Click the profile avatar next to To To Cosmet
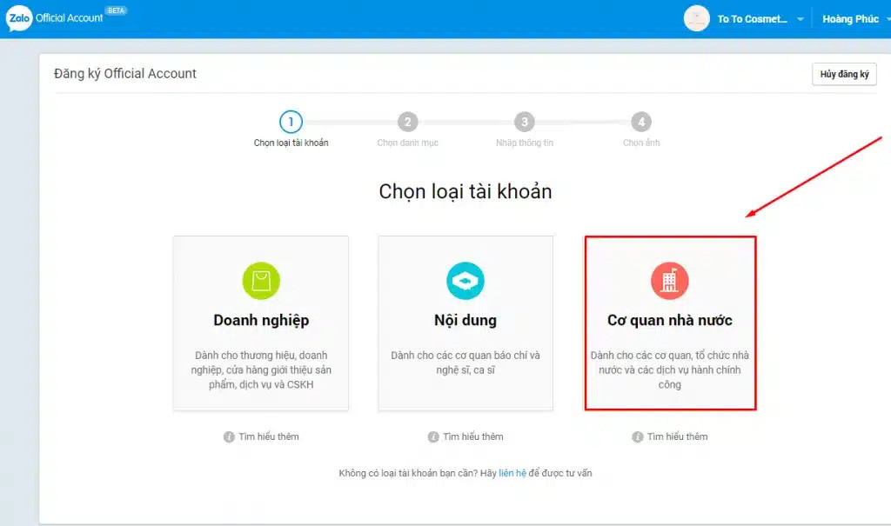The image size is (891, 526). [x=695, y=17]
